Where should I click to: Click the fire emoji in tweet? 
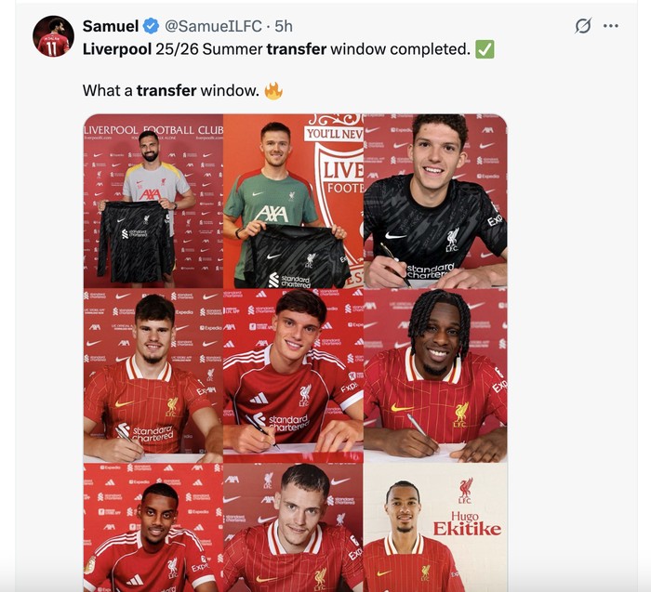pos(273,90)
